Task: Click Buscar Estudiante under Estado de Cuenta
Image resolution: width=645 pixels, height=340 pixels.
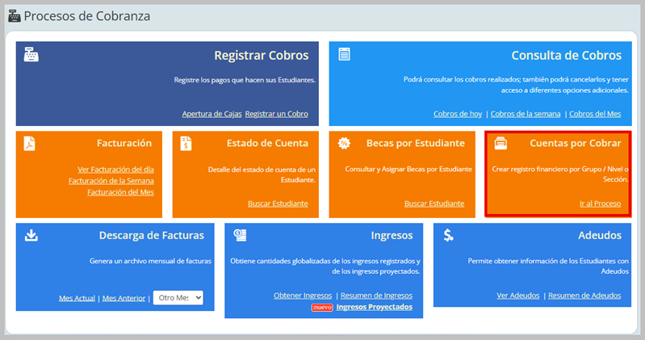Action: (278, 204)
